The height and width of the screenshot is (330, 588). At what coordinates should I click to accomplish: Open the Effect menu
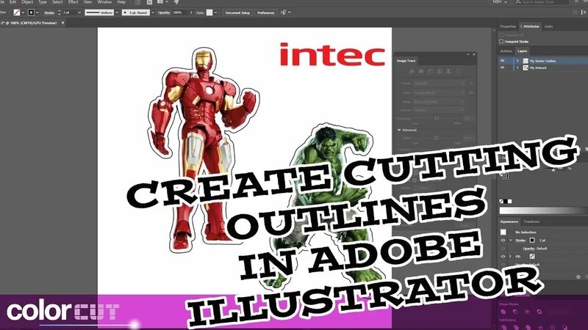73,2
